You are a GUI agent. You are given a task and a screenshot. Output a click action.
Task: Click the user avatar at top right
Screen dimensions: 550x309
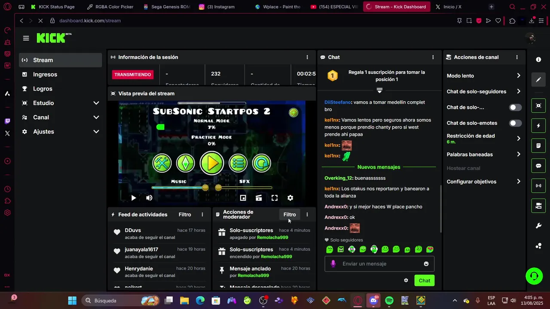531,38
